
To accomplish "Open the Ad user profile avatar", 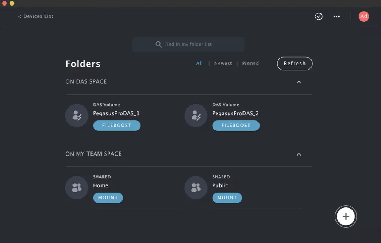I will (x=363, y=16).
